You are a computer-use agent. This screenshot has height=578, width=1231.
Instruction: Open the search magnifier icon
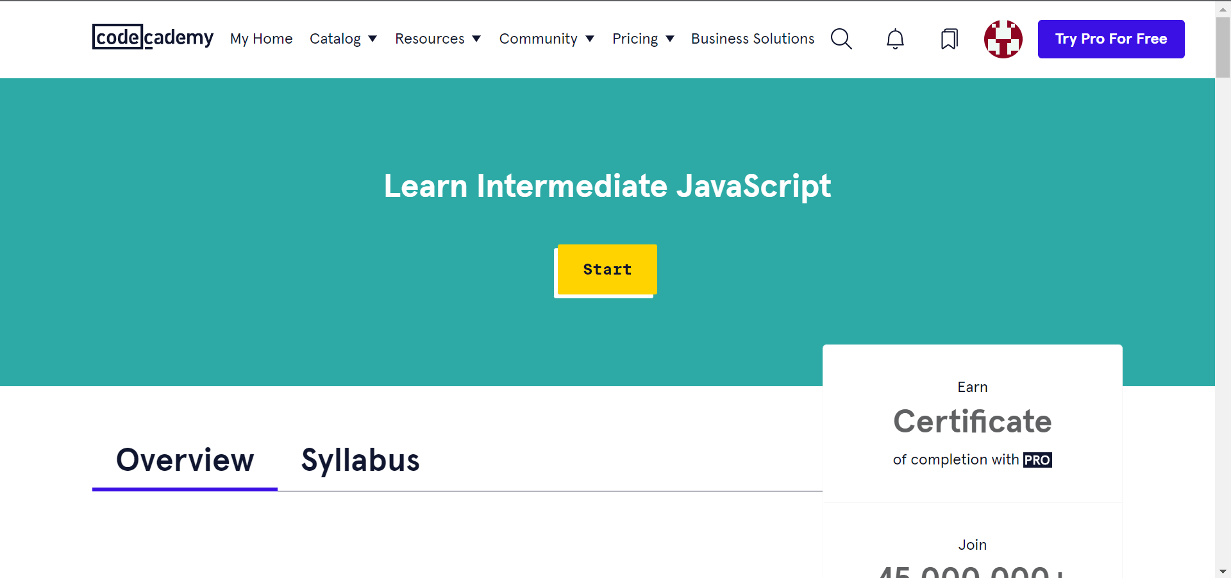tap(841, 38)
